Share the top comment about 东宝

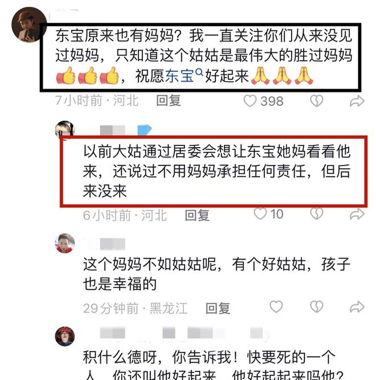click(357, 101)
